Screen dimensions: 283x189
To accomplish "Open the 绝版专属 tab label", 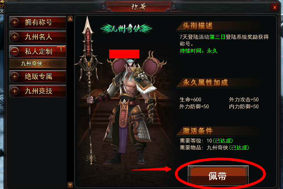I will pos(39,76).
